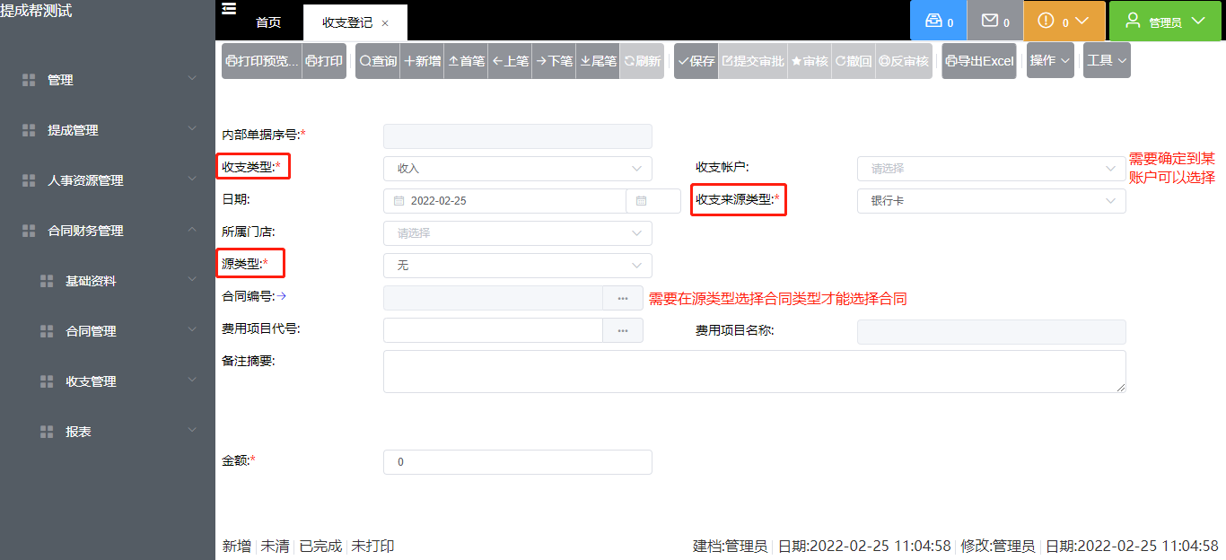Expand the 基础资料 submenu
Viewport: 1226px width, 560px height.
click(108, 281)
